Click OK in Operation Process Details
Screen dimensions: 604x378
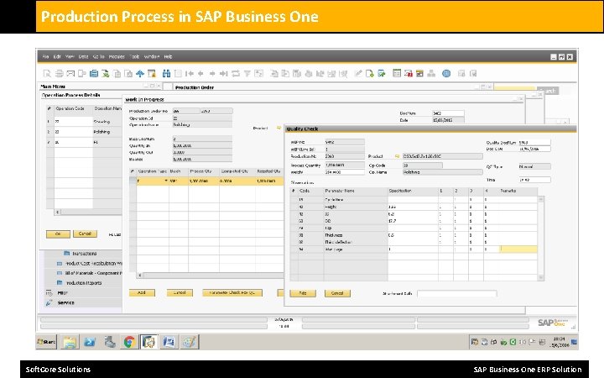click(58, 234)
